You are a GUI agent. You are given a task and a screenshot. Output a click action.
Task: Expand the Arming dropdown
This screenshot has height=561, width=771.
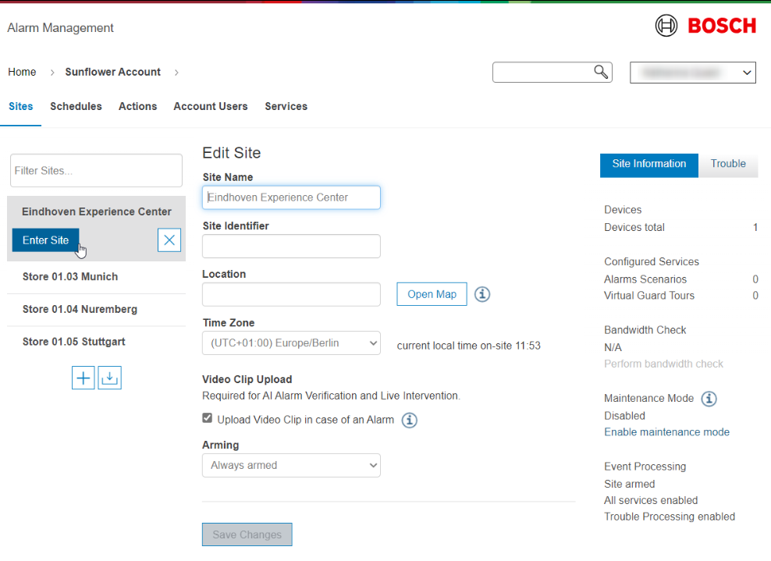[291, 466]
